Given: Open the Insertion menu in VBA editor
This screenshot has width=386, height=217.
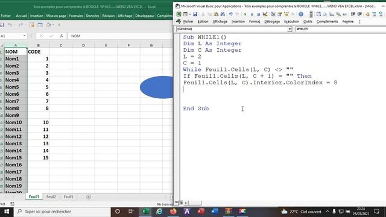Looking at the screenshot, I should 238,22.
